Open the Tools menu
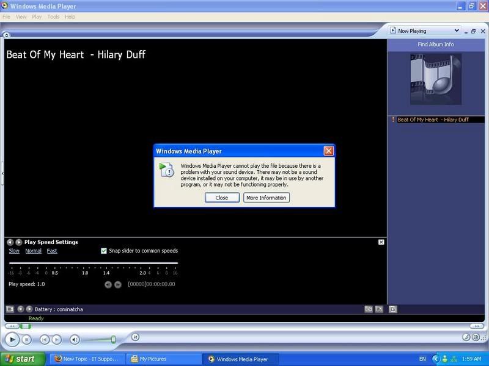 [x=54, y=16]
